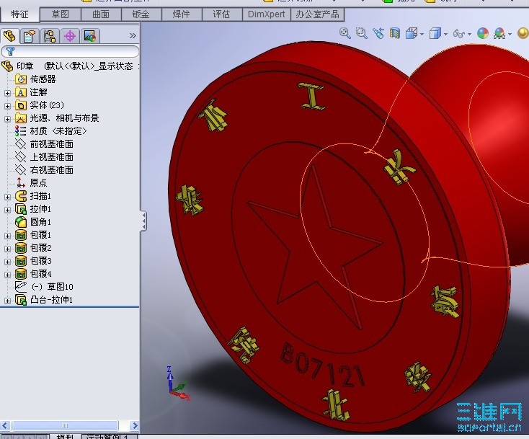Click the Display Style cube icon

(435, 33)
